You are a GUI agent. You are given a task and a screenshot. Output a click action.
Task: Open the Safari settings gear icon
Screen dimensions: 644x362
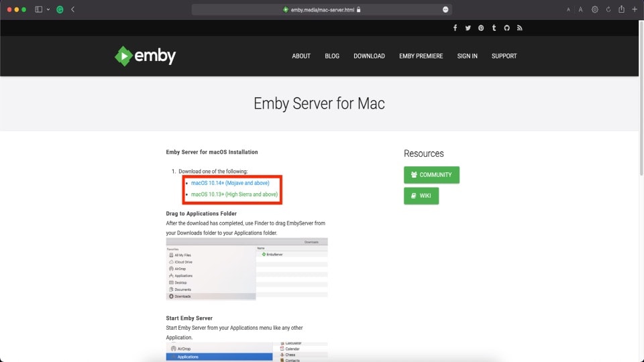595,9
